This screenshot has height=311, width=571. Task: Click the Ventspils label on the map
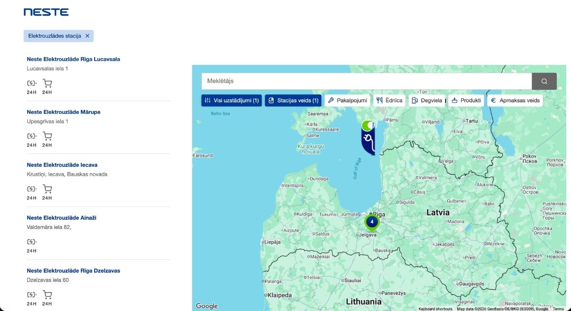click(x=294, y=185)
